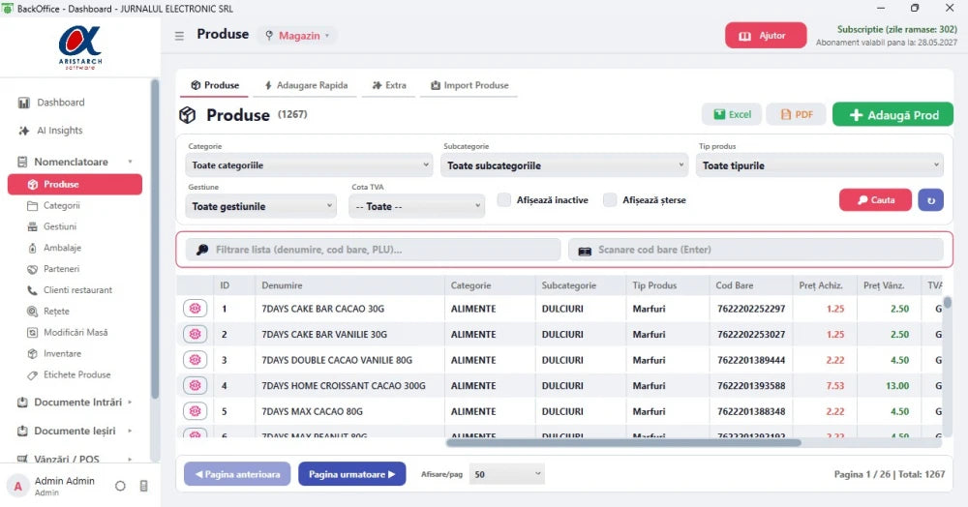Click the Pagina anterioara button
The height and width of the screenshot is (507, 968).
[237, 474]
